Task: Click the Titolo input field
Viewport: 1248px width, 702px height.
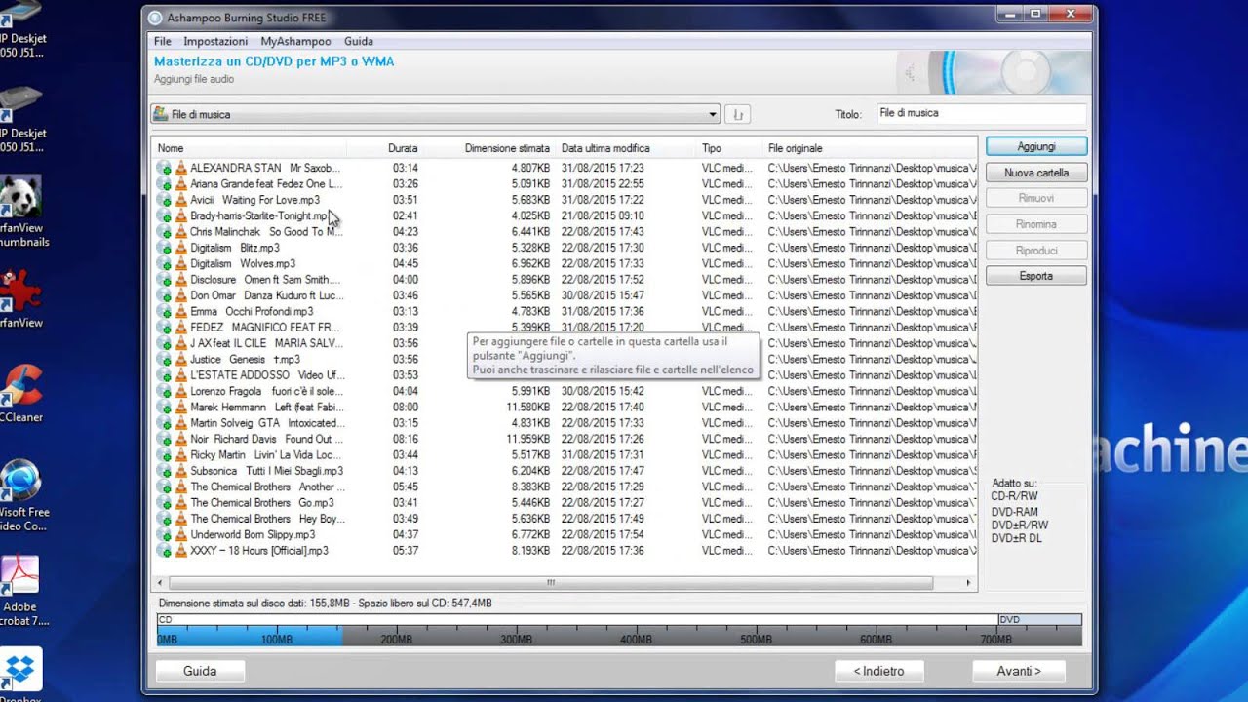Action: 982,114
